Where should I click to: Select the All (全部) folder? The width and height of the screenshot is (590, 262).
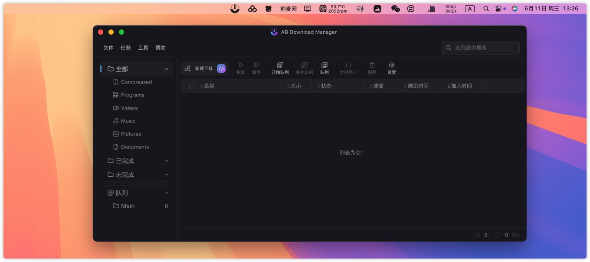click(137, 69)
